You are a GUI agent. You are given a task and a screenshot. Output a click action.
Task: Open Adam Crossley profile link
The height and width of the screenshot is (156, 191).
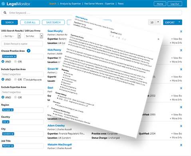pos(56,125)
